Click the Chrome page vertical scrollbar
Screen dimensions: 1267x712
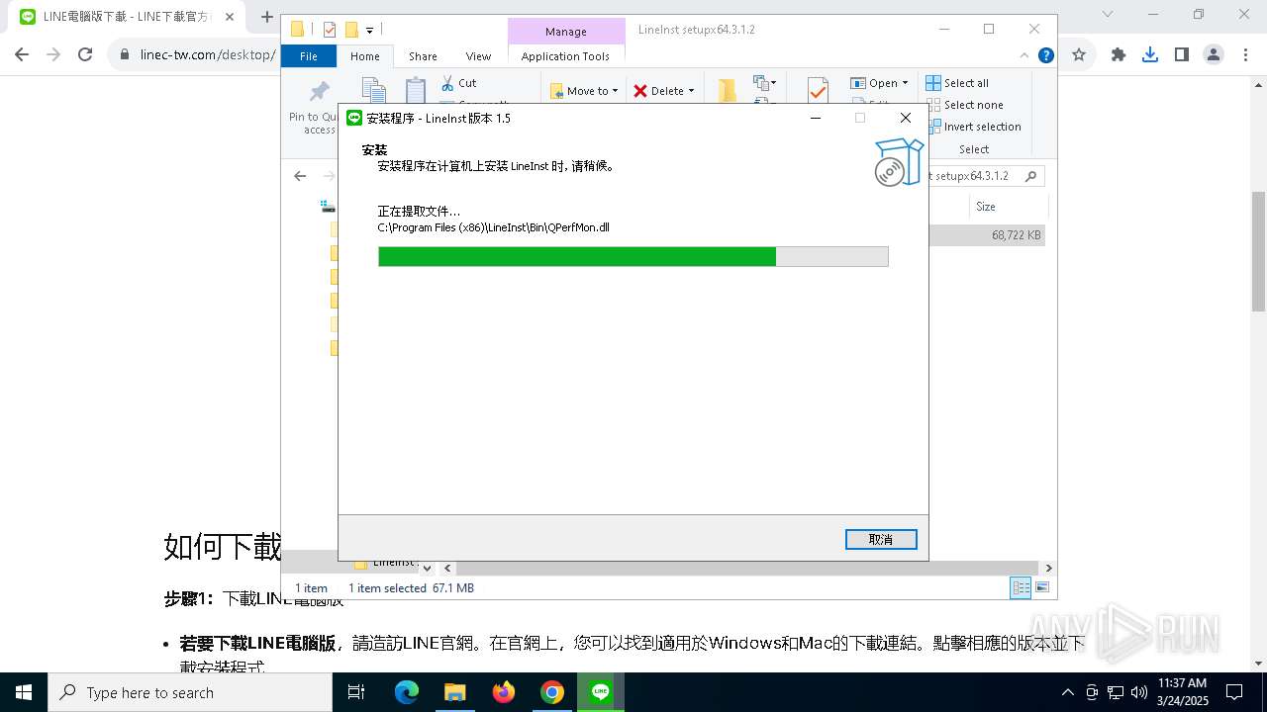(1259, 252)
